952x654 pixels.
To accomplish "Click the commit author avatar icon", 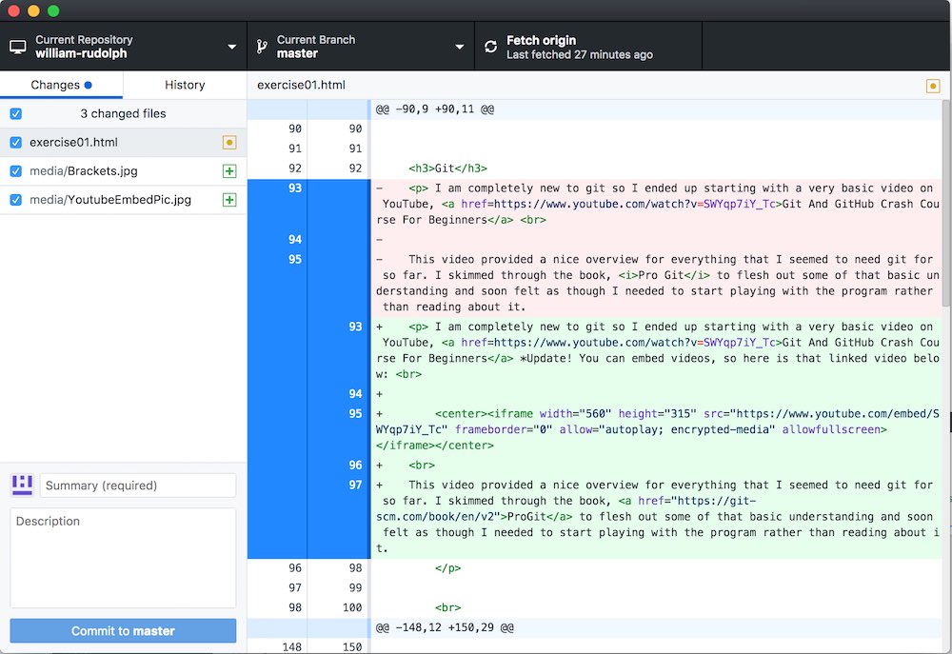I will (x=22, y=485).
